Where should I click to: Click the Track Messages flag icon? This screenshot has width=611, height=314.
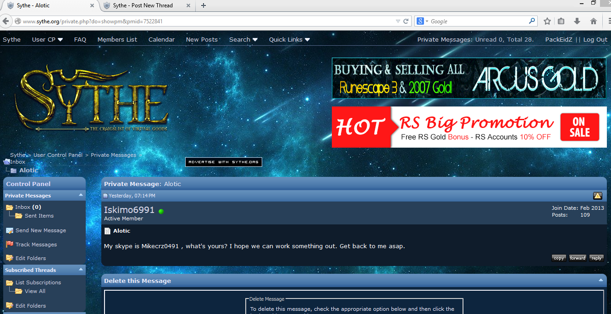[x=9, y=245]
